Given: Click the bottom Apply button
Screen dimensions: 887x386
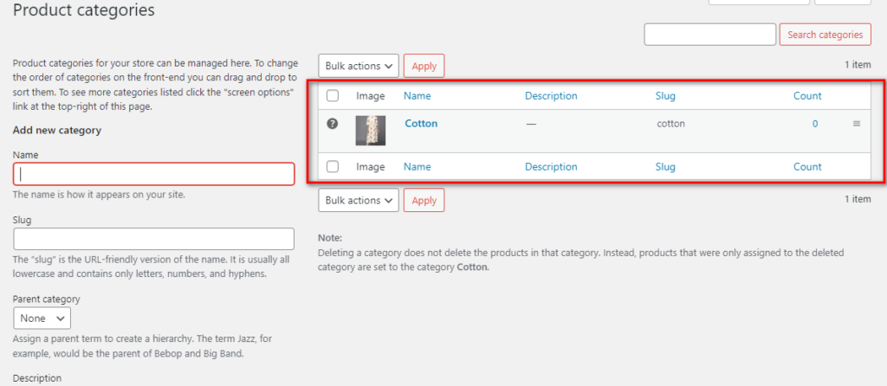Looking at the screenshot, I should click(x=424, y=200).
